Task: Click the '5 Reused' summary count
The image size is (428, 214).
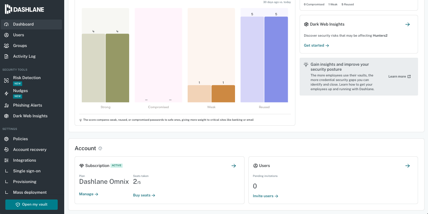Action: [x=347, y=4]
